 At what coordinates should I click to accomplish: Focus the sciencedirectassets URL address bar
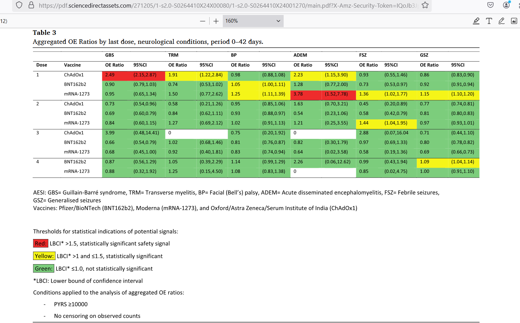pyautogui.click(x=228, y=5)
